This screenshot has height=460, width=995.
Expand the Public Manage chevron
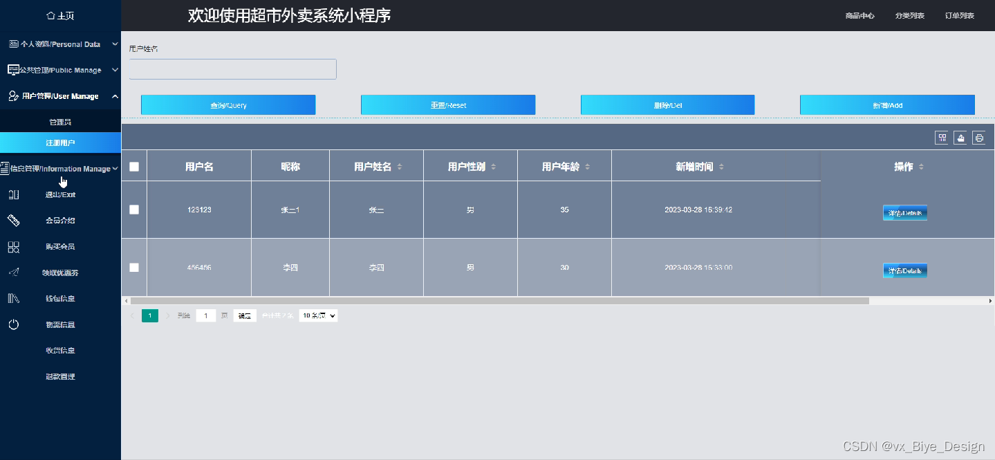pos(115,70)
